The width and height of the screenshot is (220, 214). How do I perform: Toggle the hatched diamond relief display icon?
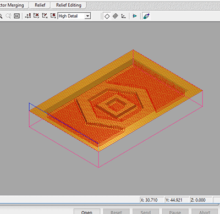(116, 16)
